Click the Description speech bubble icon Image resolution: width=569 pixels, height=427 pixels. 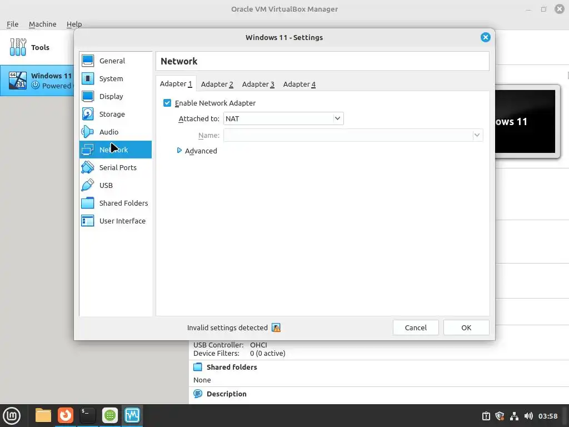(198, 394)
